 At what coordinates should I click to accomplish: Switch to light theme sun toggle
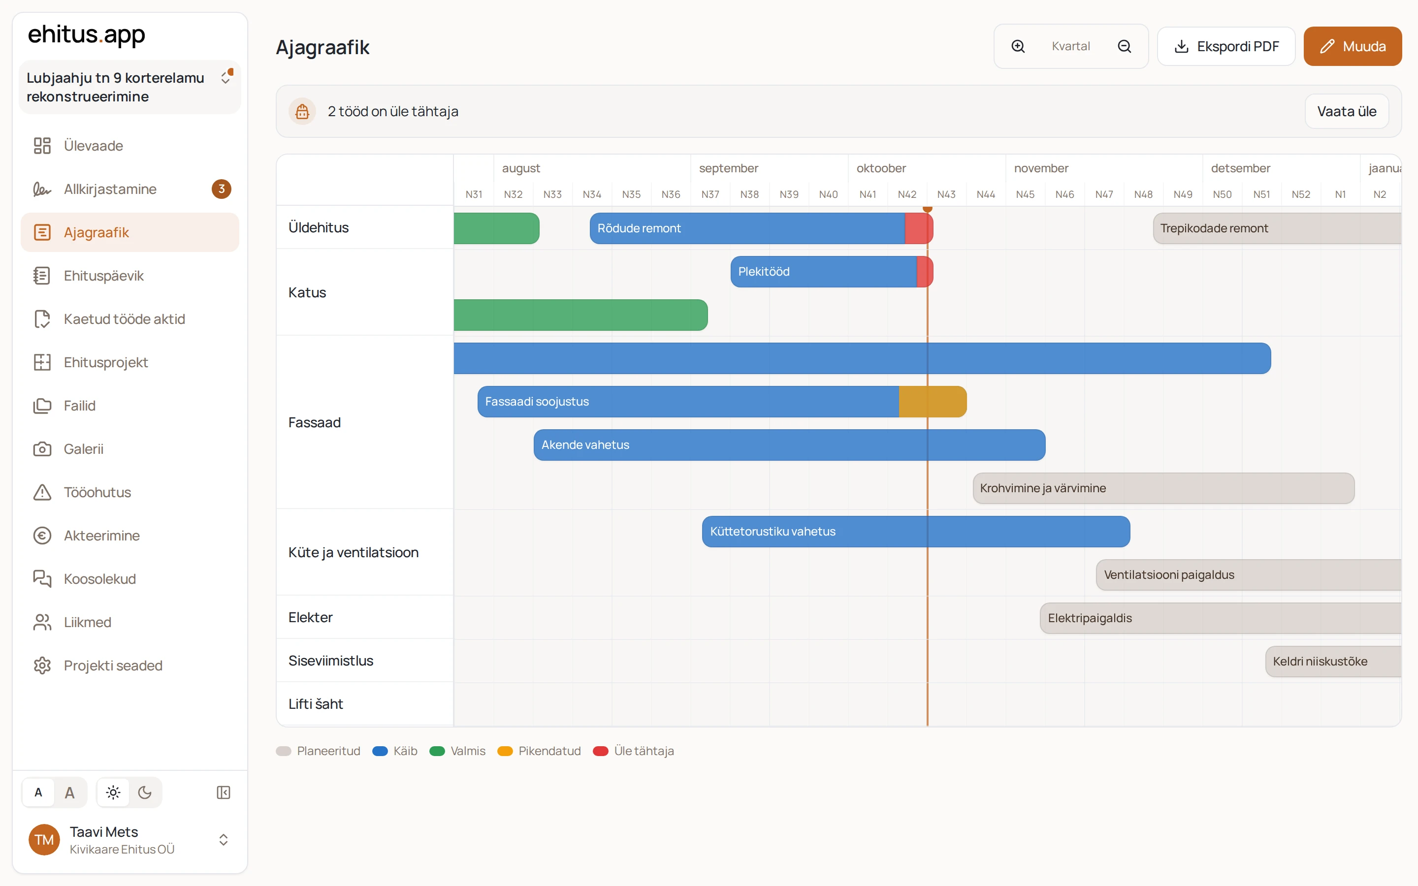point(113,792)
